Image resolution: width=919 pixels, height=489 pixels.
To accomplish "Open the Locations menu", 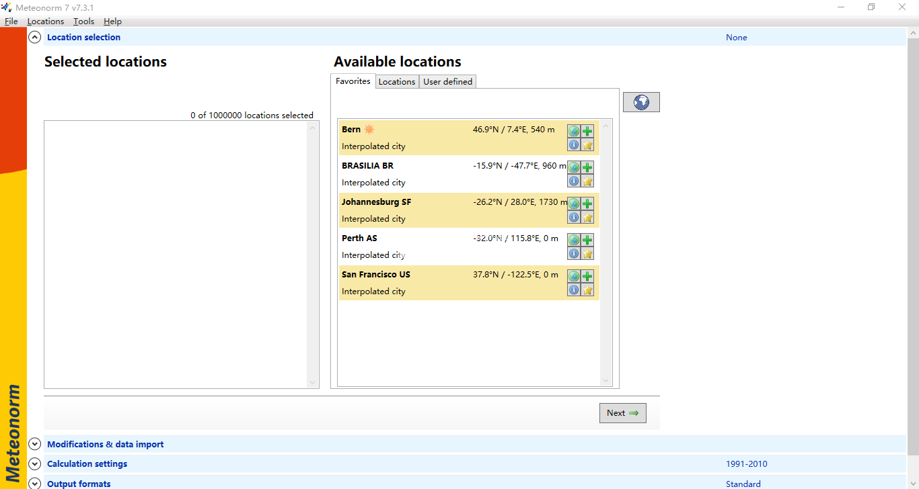I will [46, 21].
